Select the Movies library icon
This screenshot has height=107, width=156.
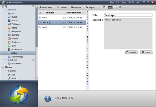coord(9,20)
